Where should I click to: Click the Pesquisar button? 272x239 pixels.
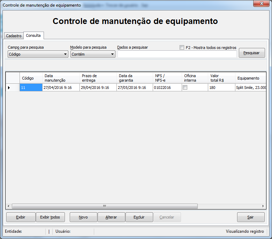click(252, 53)
